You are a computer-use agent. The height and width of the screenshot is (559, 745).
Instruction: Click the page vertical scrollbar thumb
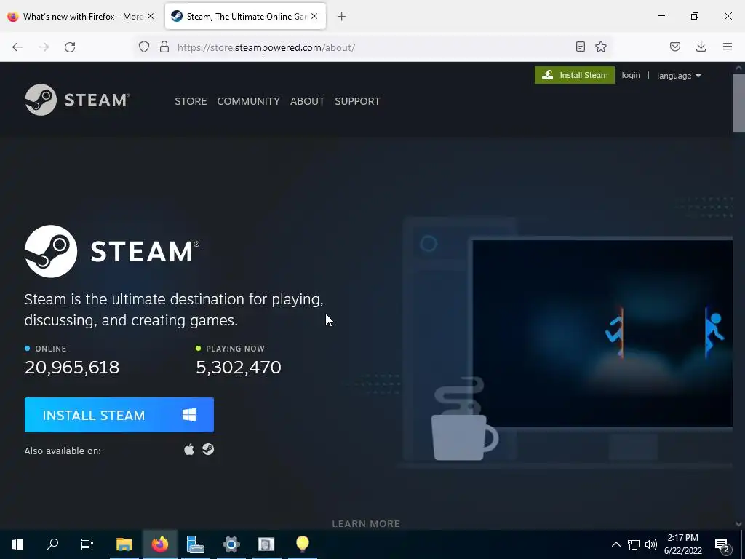[x=738, y=103]
